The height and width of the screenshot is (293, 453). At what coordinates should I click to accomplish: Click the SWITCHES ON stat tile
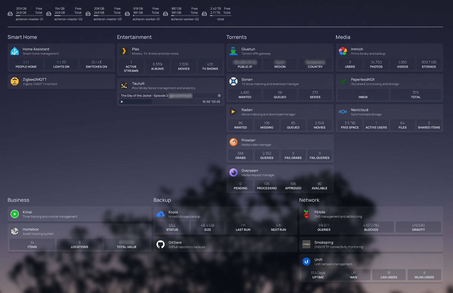click(96, 64)
